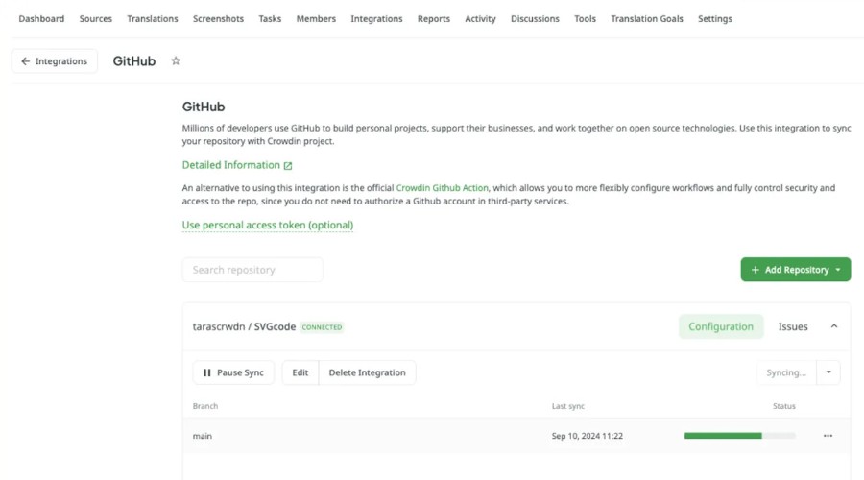Click the CONNECTED status badge
The image size is (864, 480).
322,326
